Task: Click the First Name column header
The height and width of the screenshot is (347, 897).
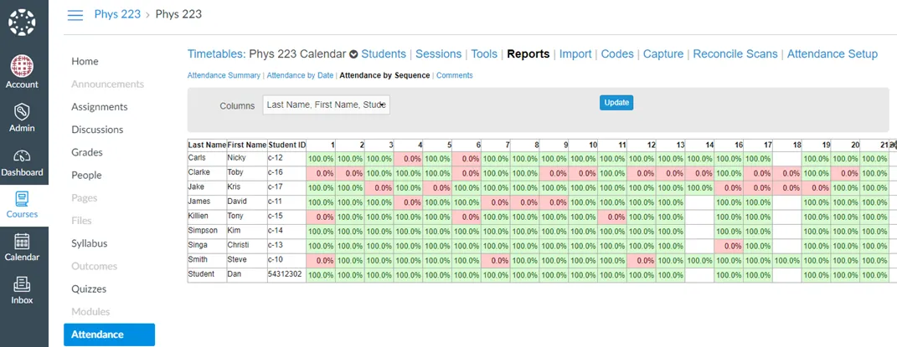Action: point(246,145)
